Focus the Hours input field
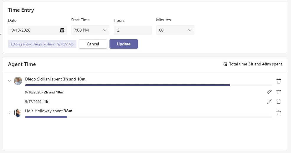 133,30
